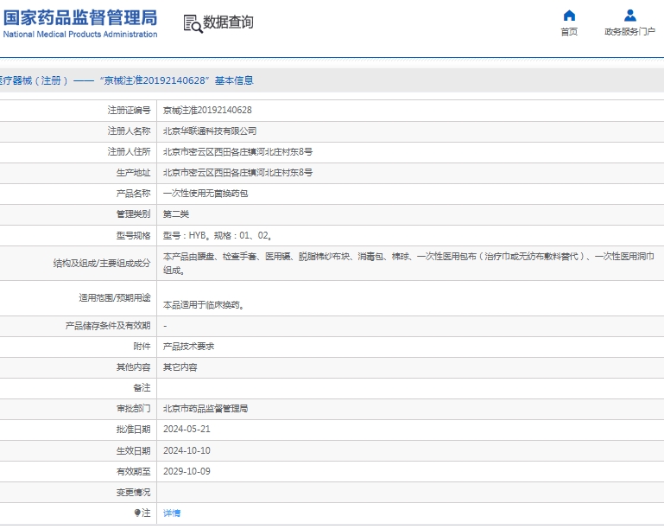
Task: Click the 有效期至 label
Action: (x=133, y=471)
